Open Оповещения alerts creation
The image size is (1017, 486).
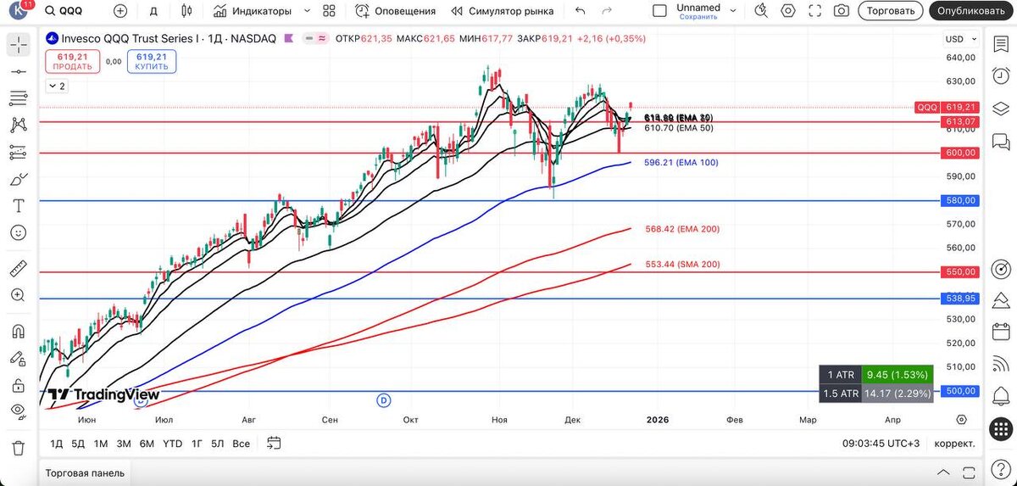[396, 11]
